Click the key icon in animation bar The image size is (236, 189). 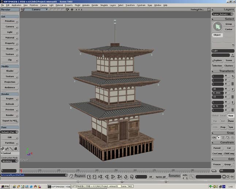[x=191, y=177]
